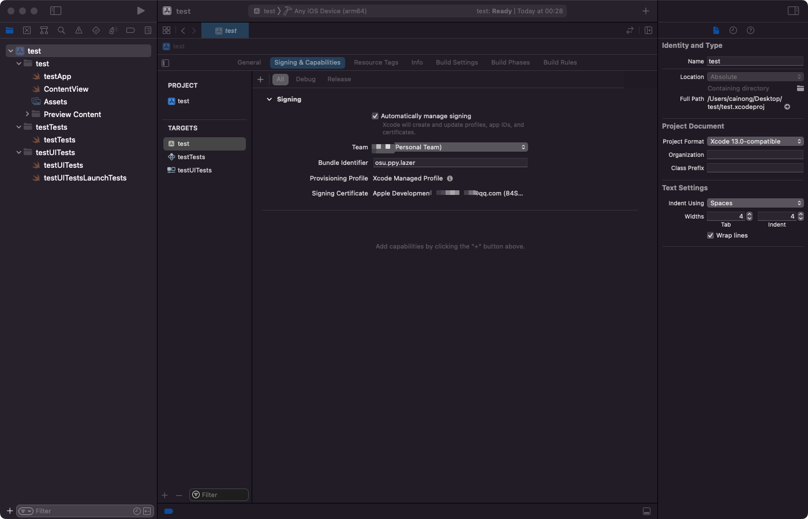
Task: Select the testUITests target
Action: tap(205, 171)
